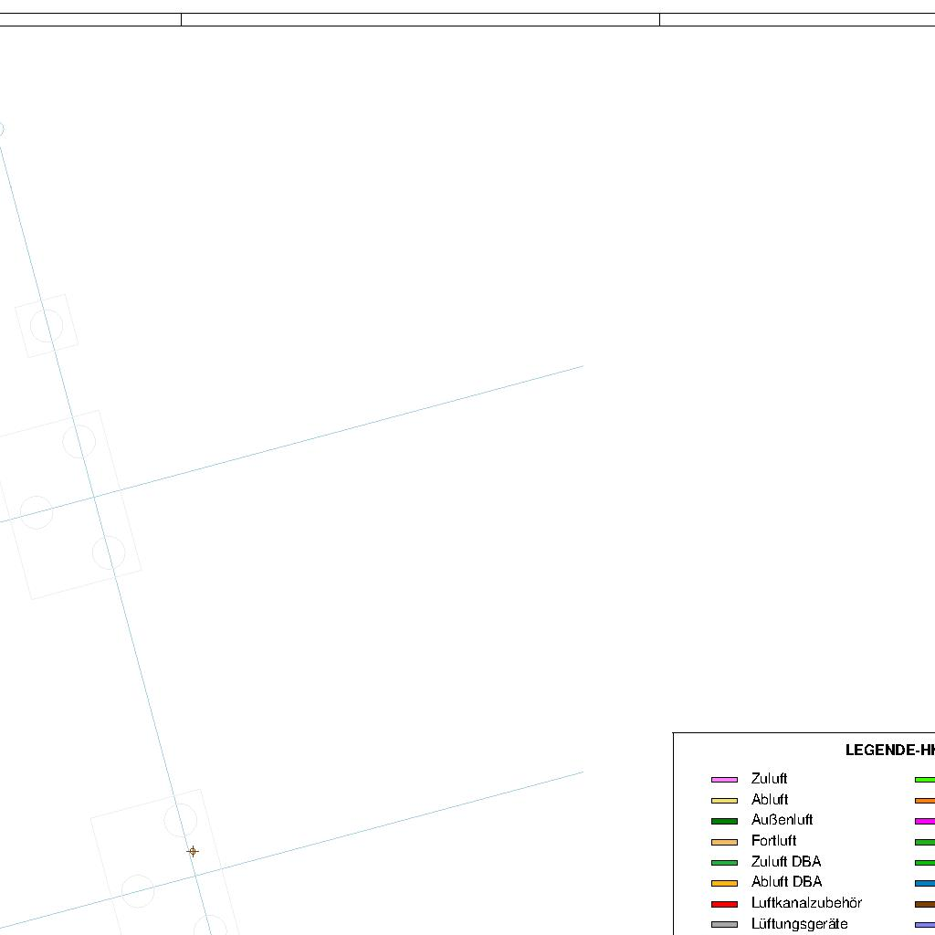Select the bright green swatch atop the right legend column
Image resolution: width=935 pixels, height=935 pixels.
pos(924,780)
